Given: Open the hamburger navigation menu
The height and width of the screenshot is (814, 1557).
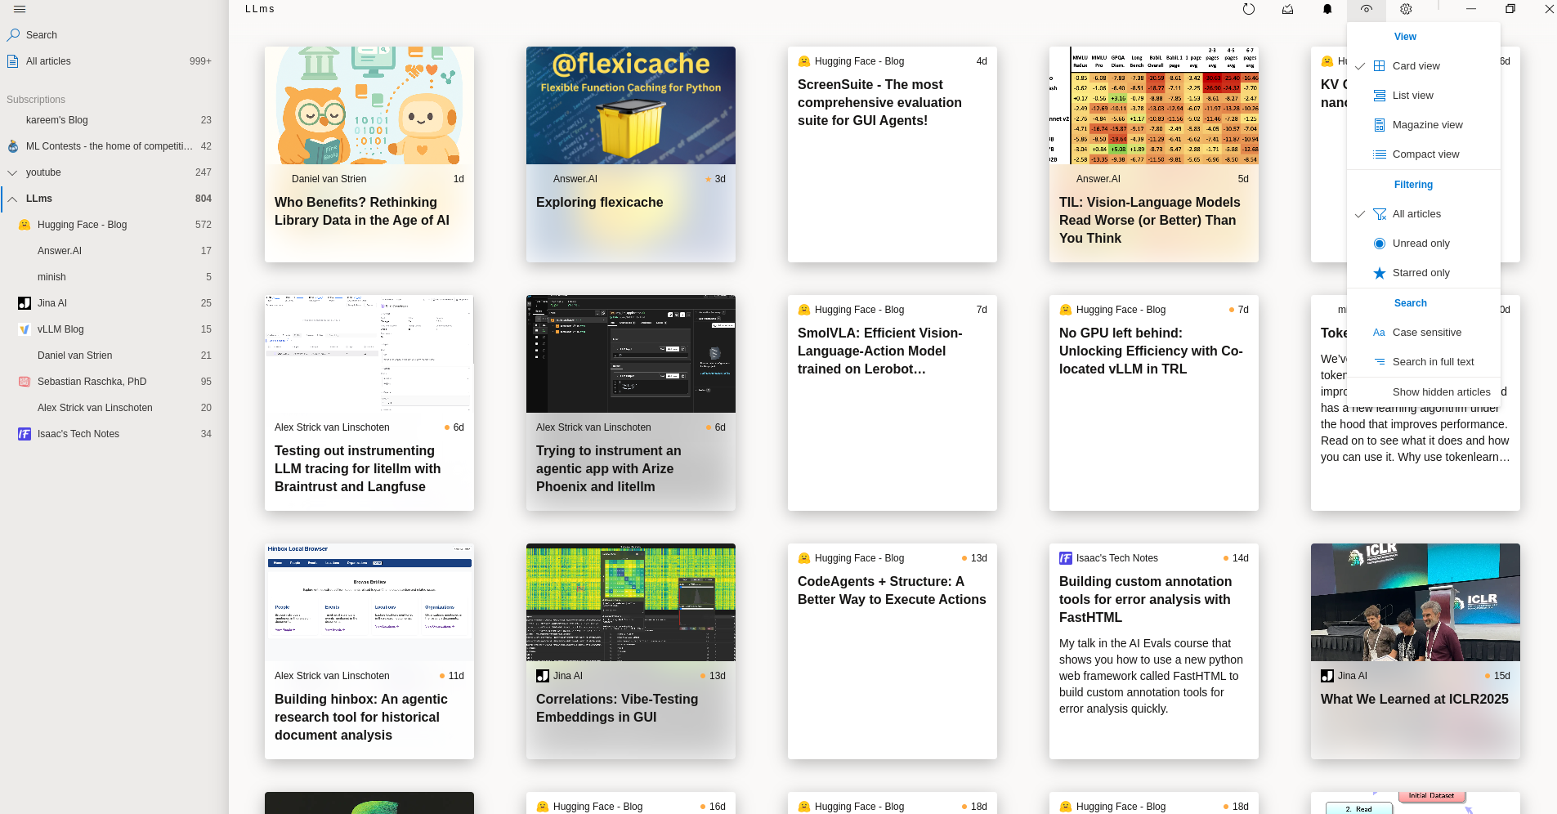Looking at the screenshot, I should click(x=20, y=9).
